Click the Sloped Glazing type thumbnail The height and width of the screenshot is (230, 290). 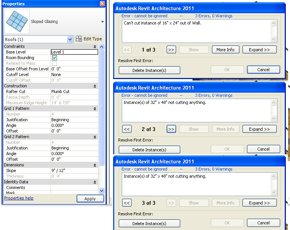(17, 21)
